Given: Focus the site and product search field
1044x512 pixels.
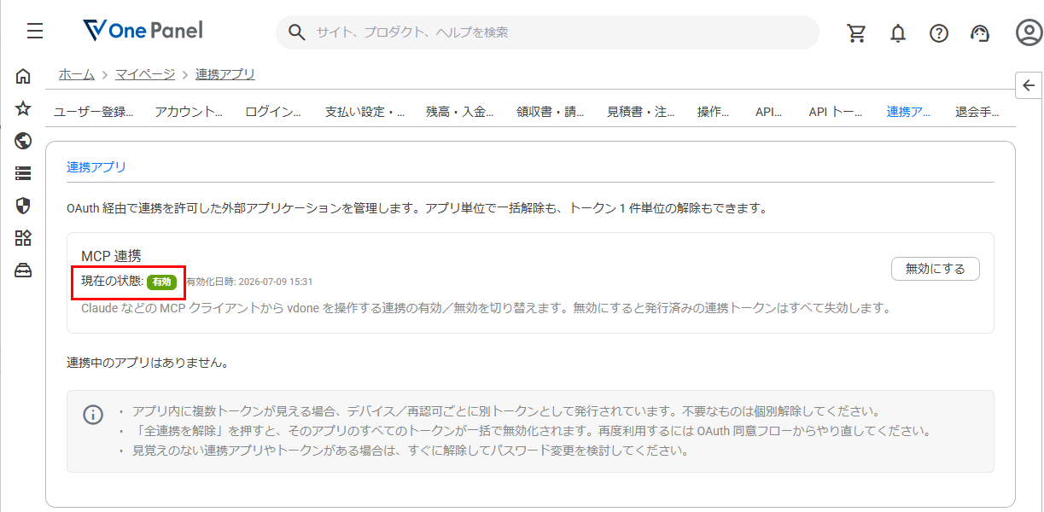Looking at the screenshot, I should coord(547,32).
